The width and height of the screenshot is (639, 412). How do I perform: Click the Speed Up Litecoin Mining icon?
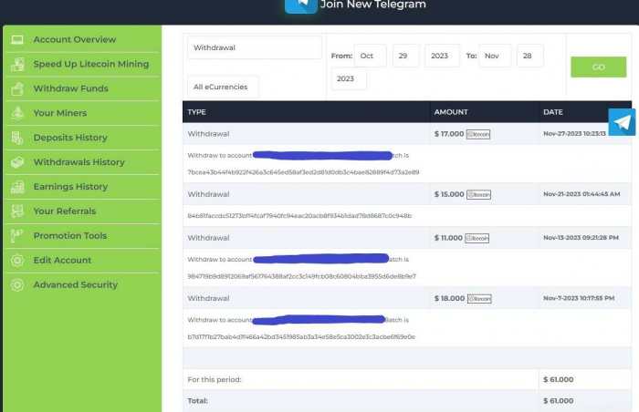(x=16, y=65)
